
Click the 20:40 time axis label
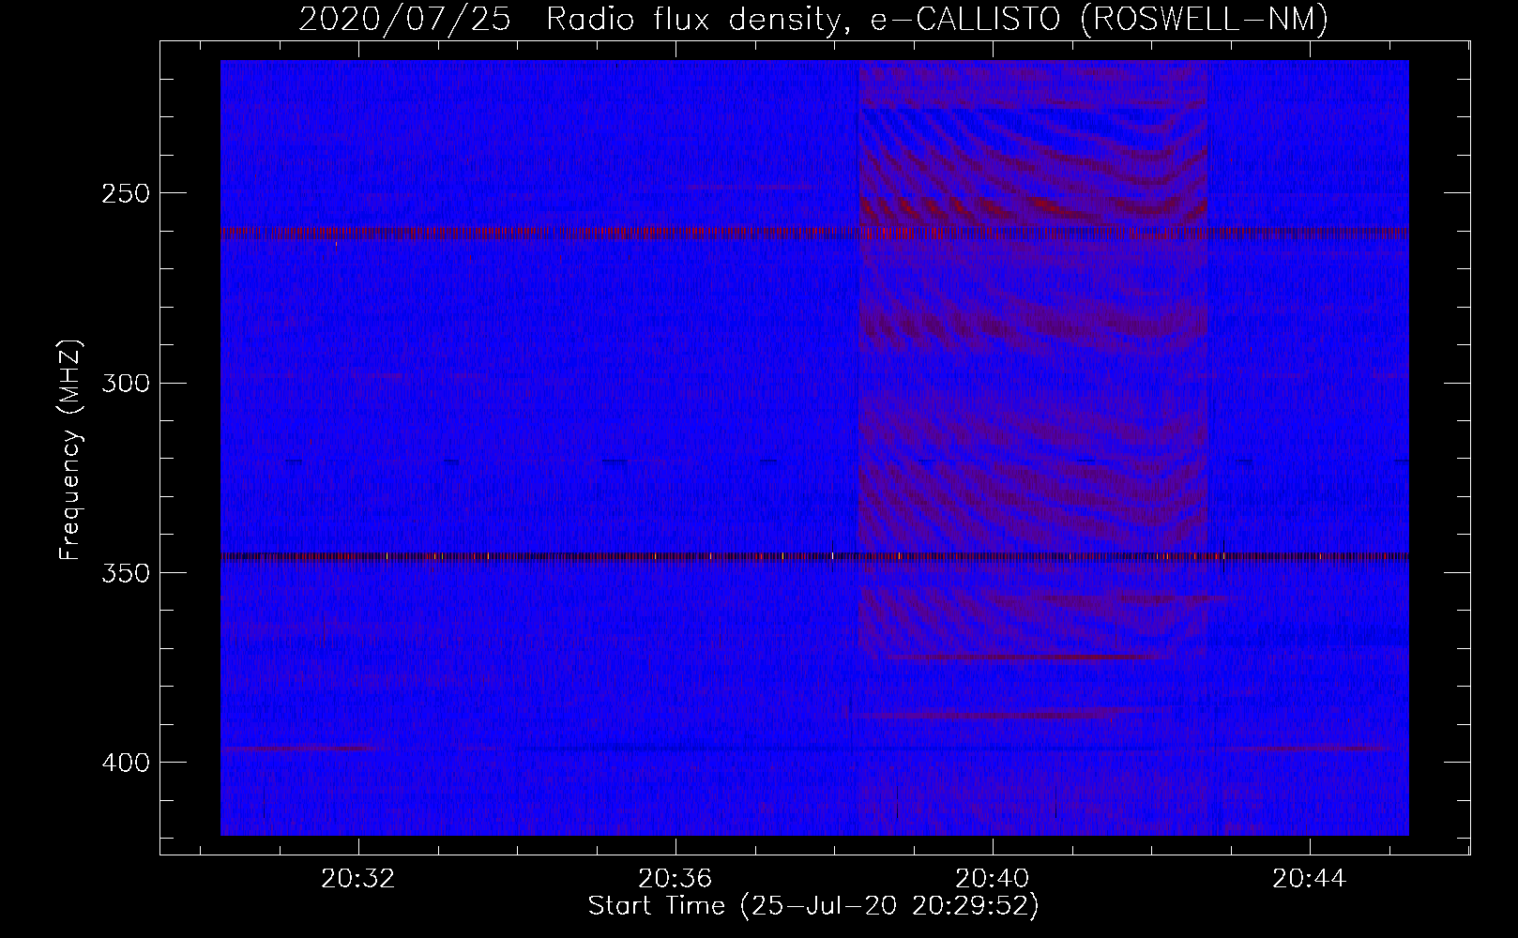(x=992, y=879)
